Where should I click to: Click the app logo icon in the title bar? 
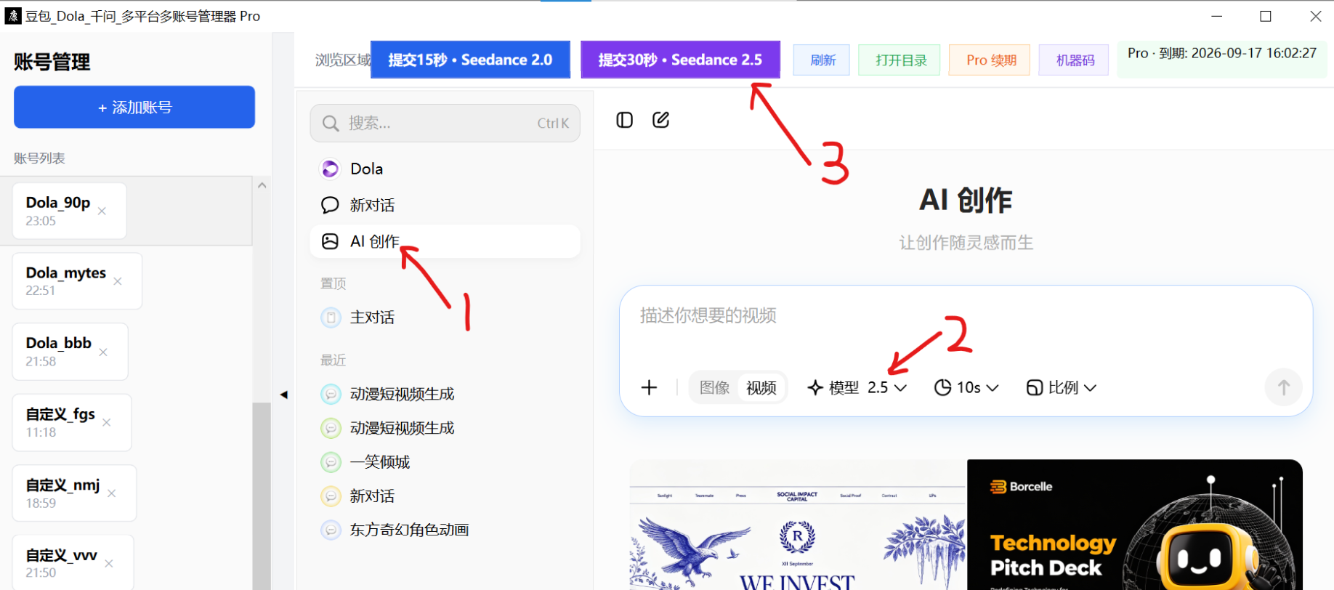tap(13, 15)
